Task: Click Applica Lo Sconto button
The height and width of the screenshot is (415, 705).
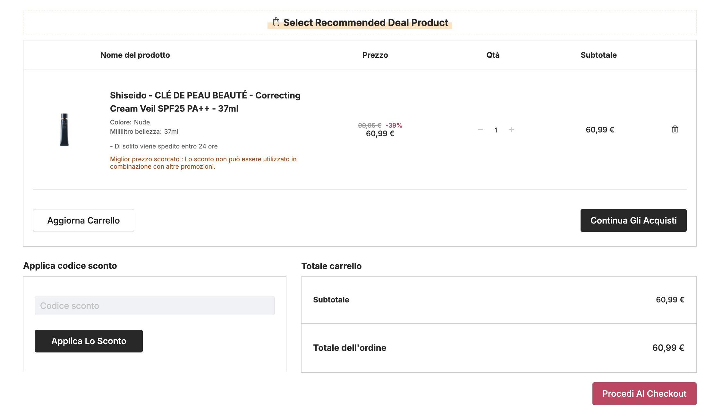Action: pos(89,341)
